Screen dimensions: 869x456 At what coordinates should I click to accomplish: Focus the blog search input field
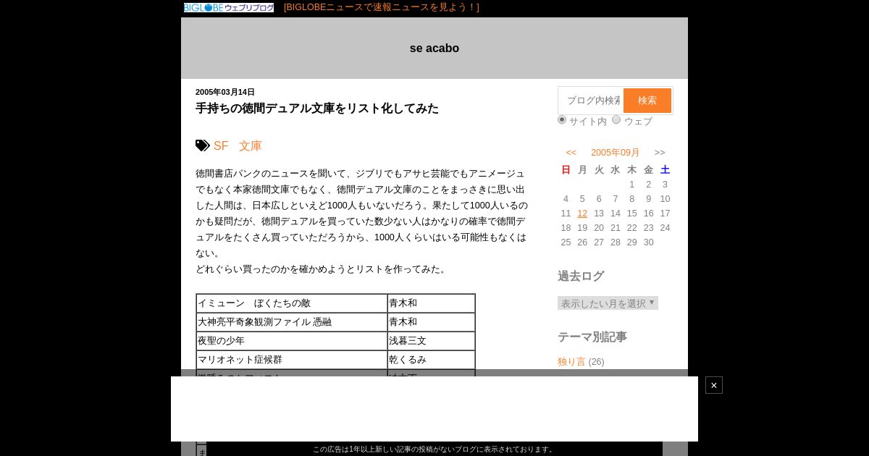[592, 101]
